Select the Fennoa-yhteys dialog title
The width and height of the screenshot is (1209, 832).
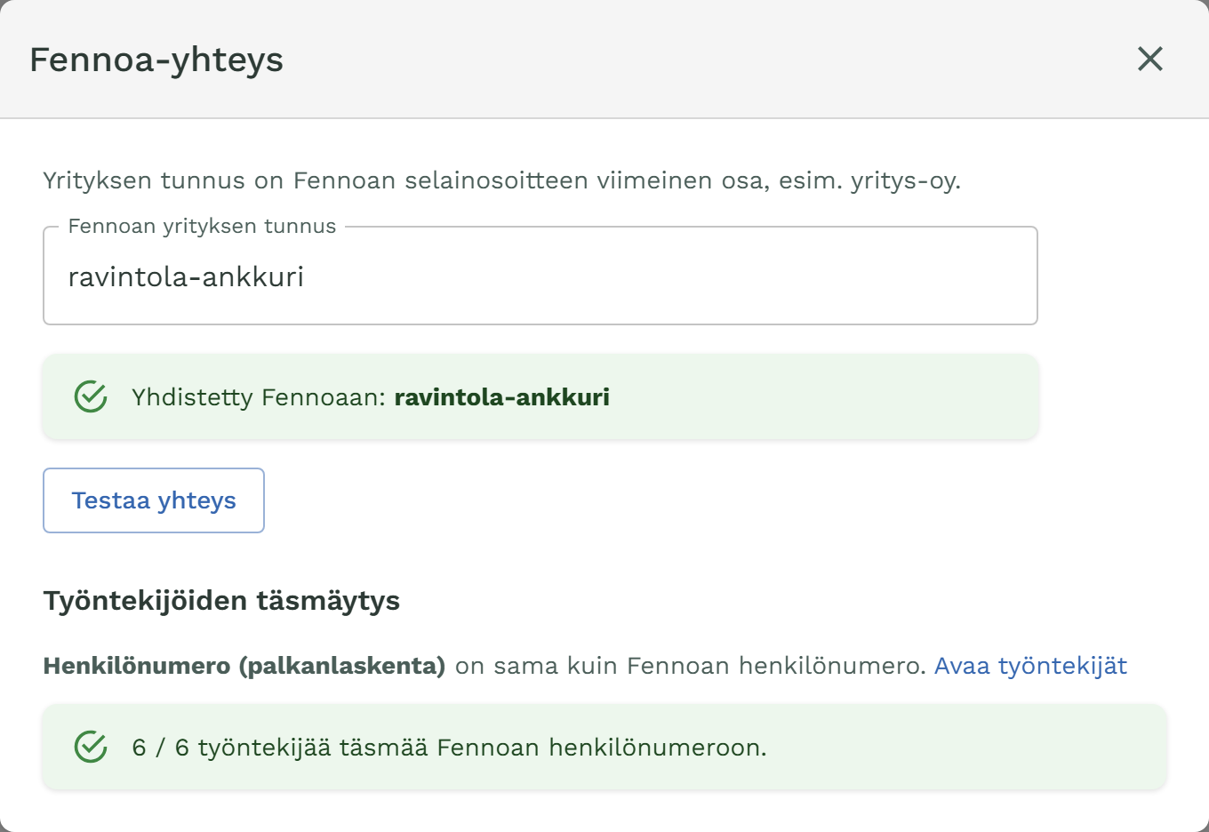pyautogui.click(x=156, y=60)
